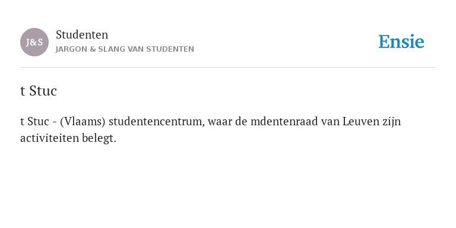Click the word 'mdentenraad' in the paragraph

(284, 122)
